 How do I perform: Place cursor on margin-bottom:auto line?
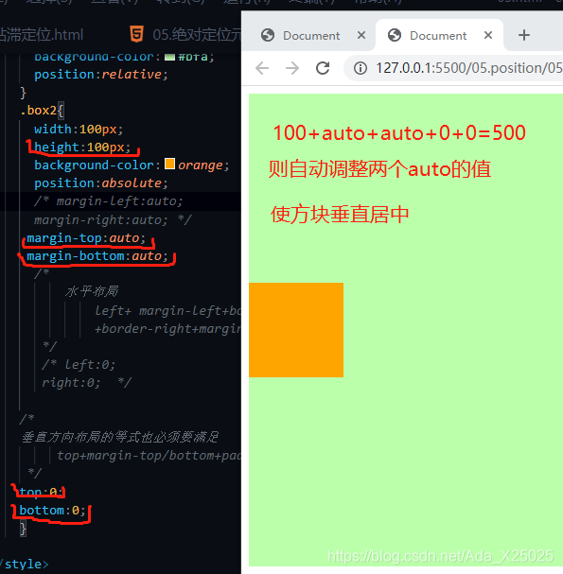pos(97,256)
